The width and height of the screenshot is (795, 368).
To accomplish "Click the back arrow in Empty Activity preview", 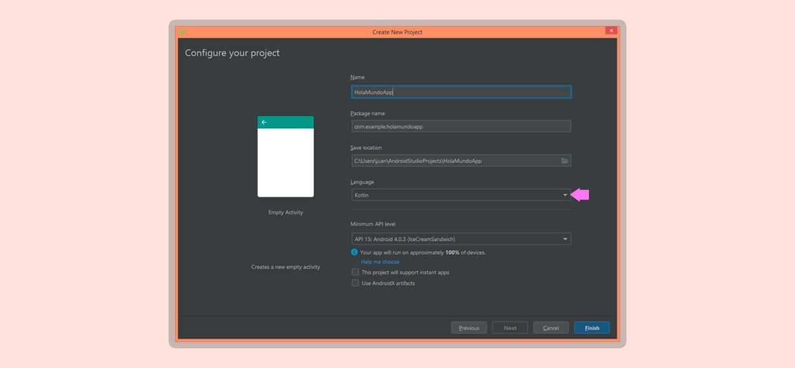I will pos(264,122).
